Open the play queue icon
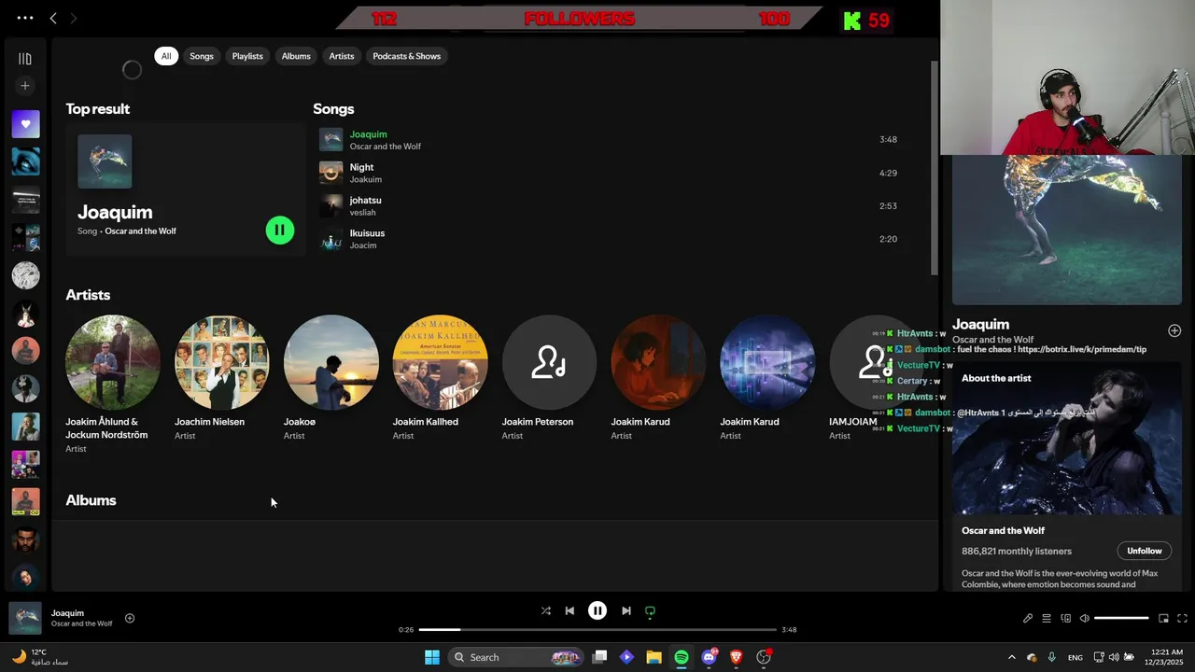This screenshot has width=1195, height=672. click(x=1047, y=618)
